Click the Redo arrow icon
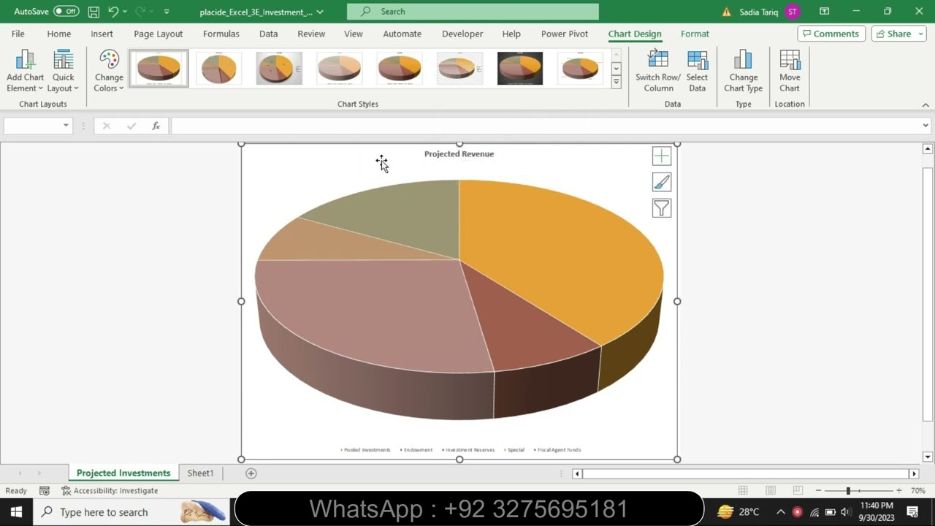 [140, 12]
